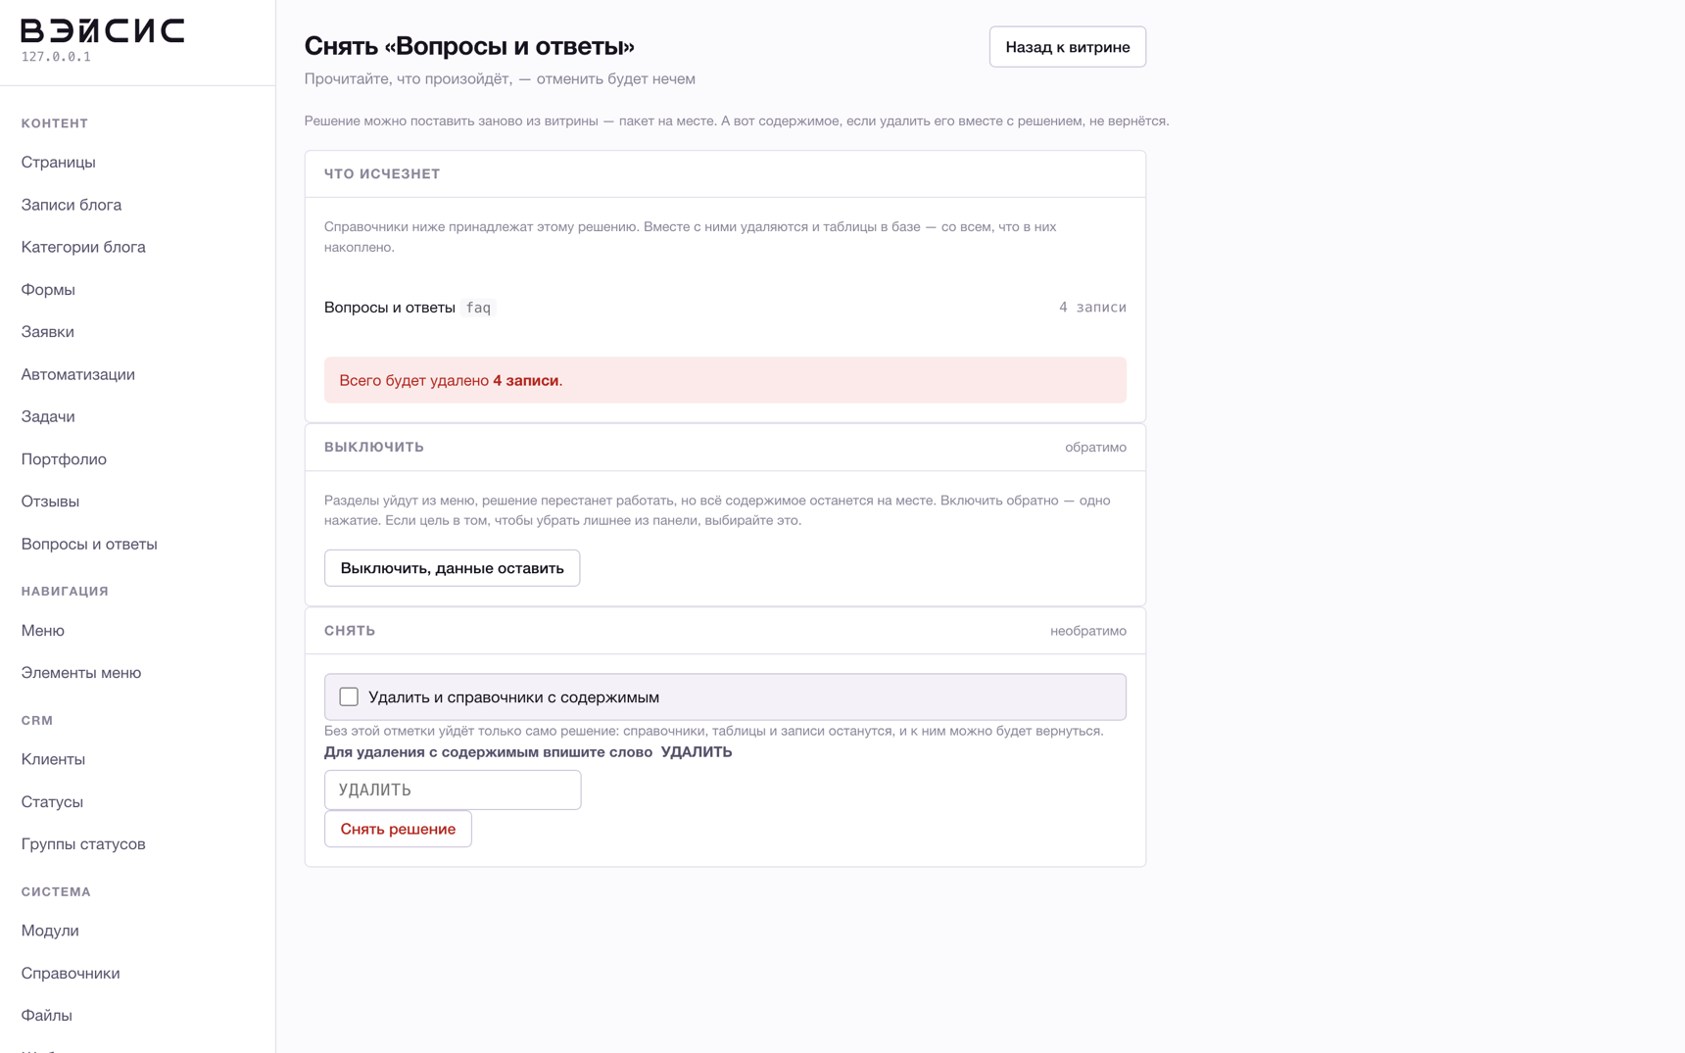This screenshot has height=1053, width=1685.
Task: Click the "необратимо" label
Action: [x=1088, y=631]
